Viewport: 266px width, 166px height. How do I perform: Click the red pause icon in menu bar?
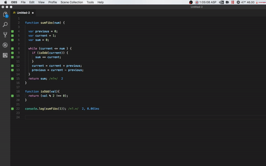[233, 2]
